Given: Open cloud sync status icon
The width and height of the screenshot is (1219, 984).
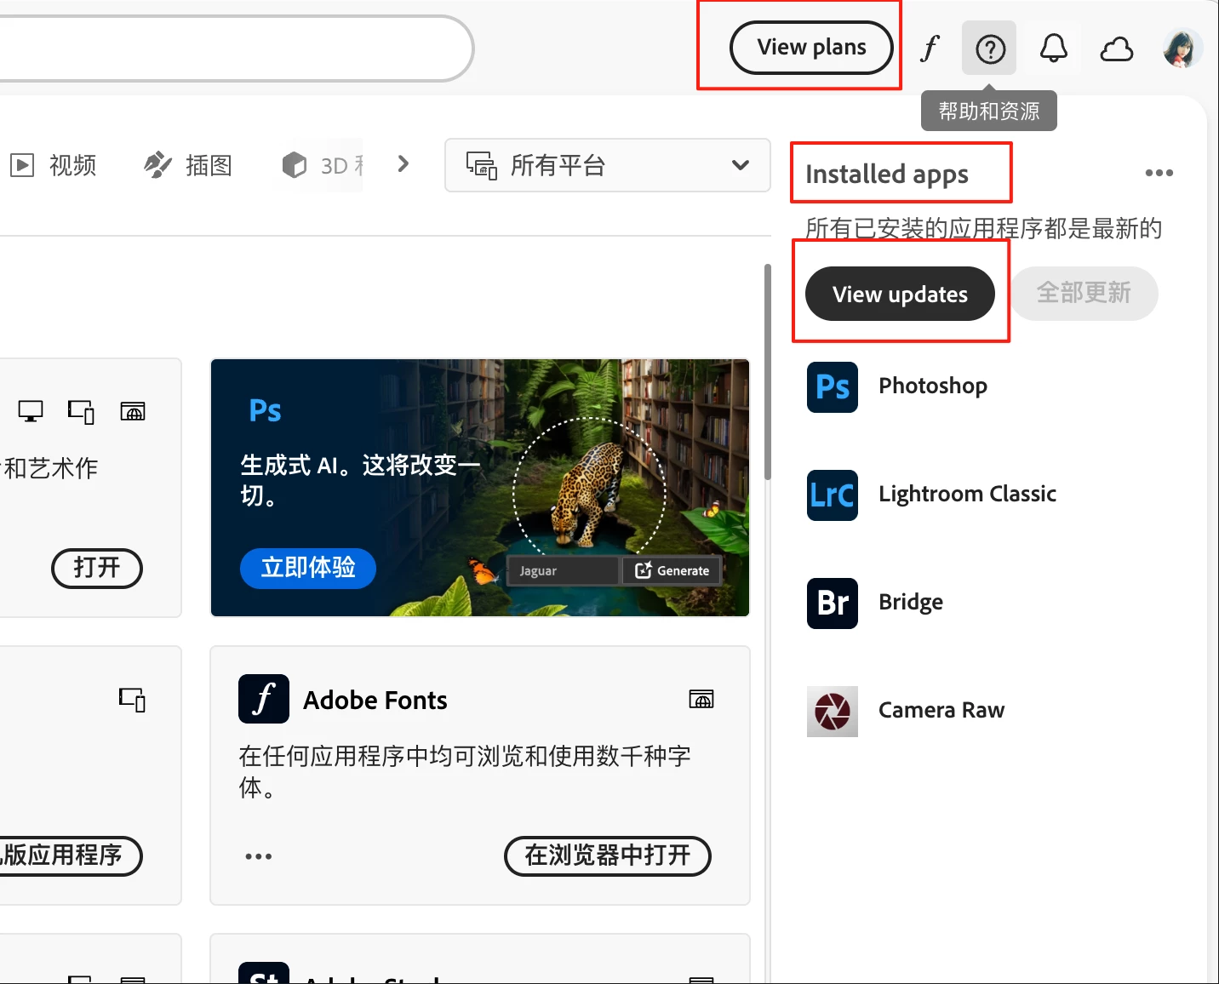Looking at the screenshot, I should click(1117, 49).
